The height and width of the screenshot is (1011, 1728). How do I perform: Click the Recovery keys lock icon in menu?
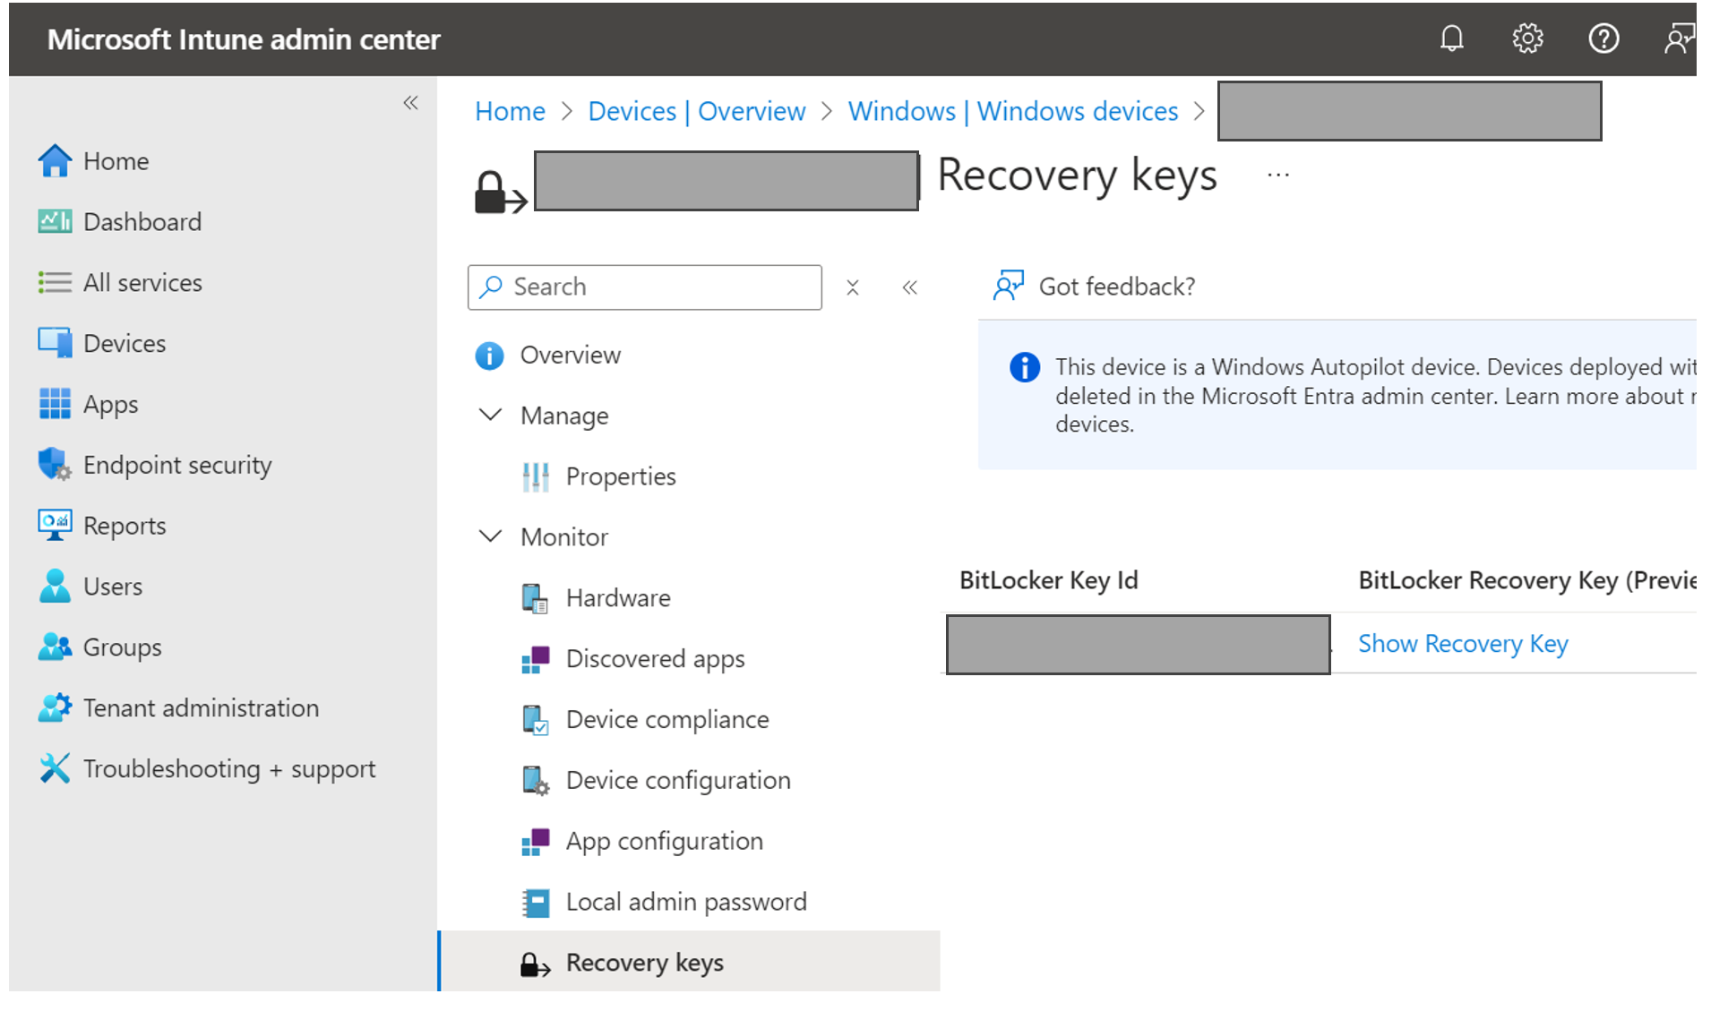(536, 964)
